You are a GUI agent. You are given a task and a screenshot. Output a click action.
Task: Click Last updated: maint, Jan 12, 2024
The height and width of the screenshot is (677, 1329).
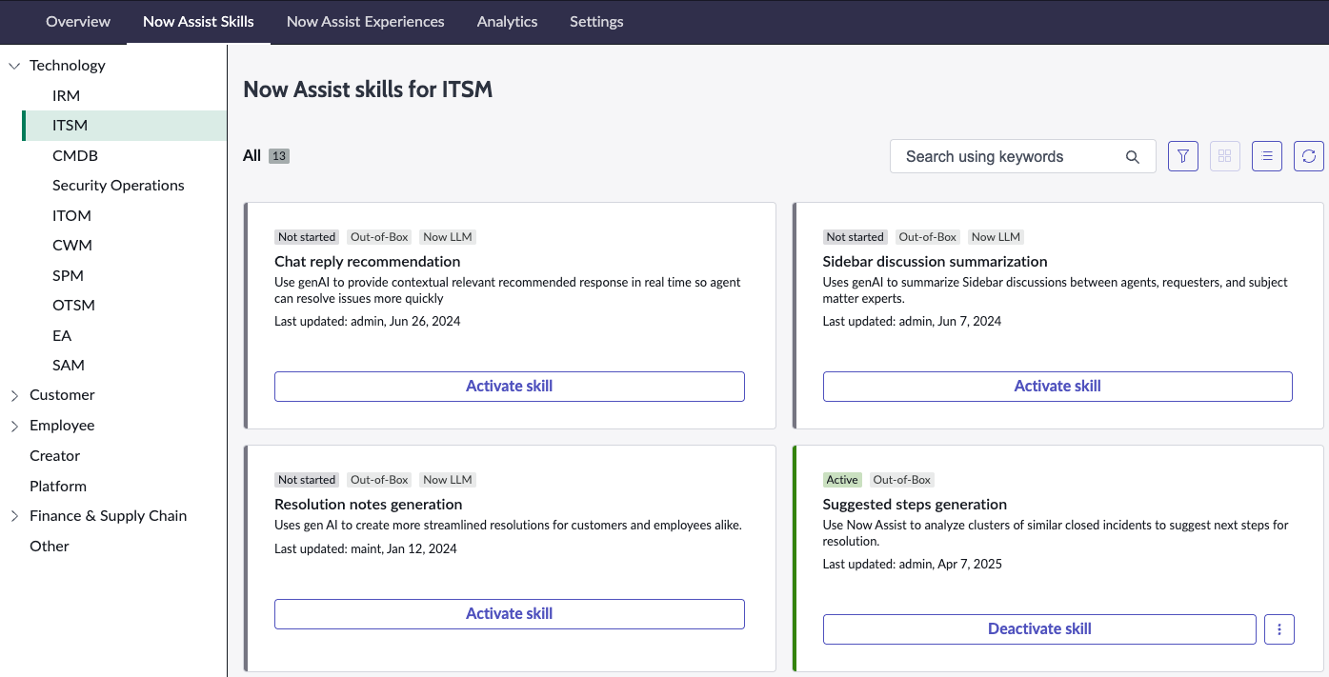(x=365, y=549)
